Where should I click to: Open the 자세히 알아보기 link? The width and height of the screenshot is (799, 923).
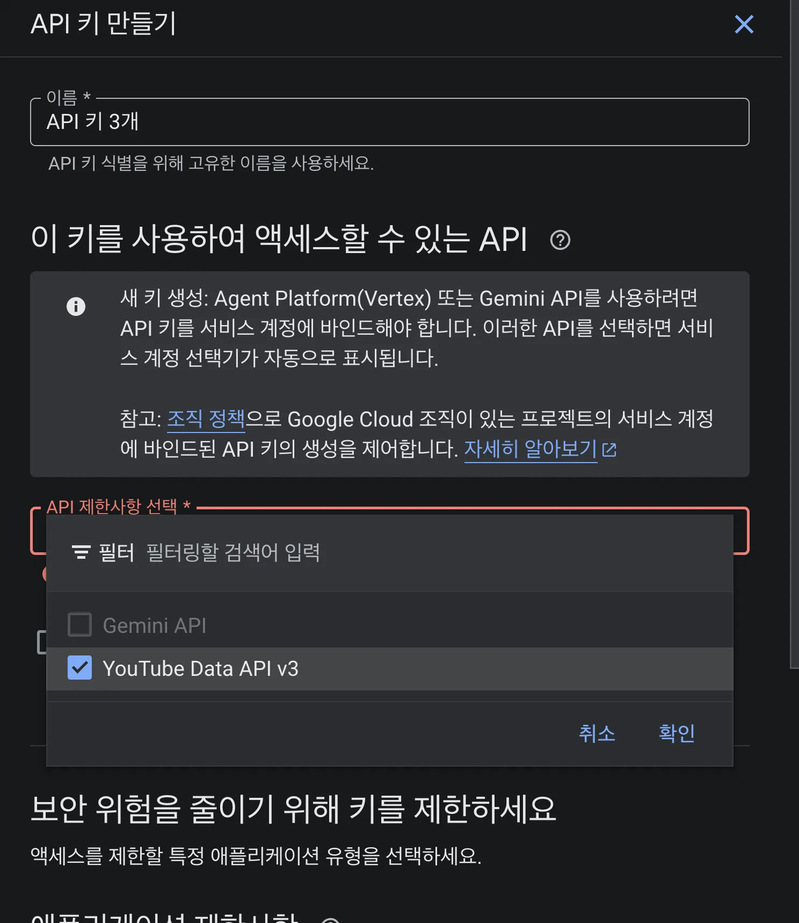click(x=531, y=449)
